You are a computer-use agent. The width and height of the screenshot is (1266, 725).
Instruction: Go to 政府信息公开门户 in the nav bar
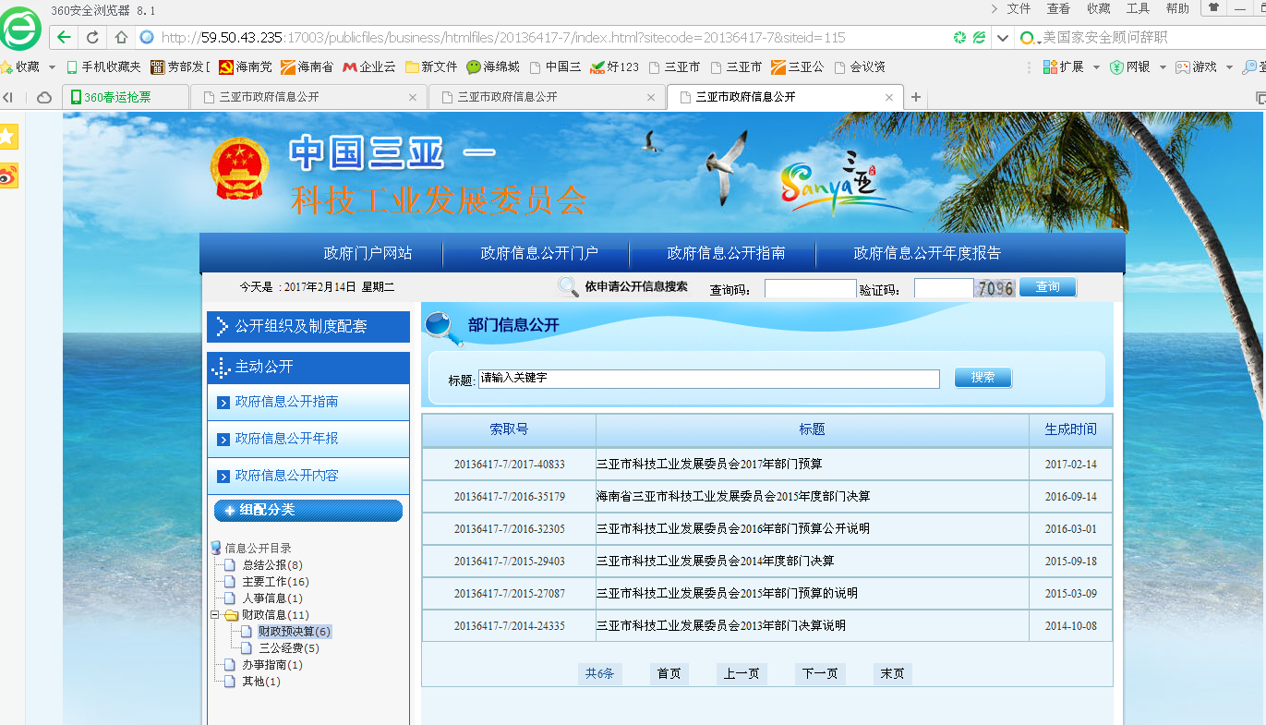point(539,253)
